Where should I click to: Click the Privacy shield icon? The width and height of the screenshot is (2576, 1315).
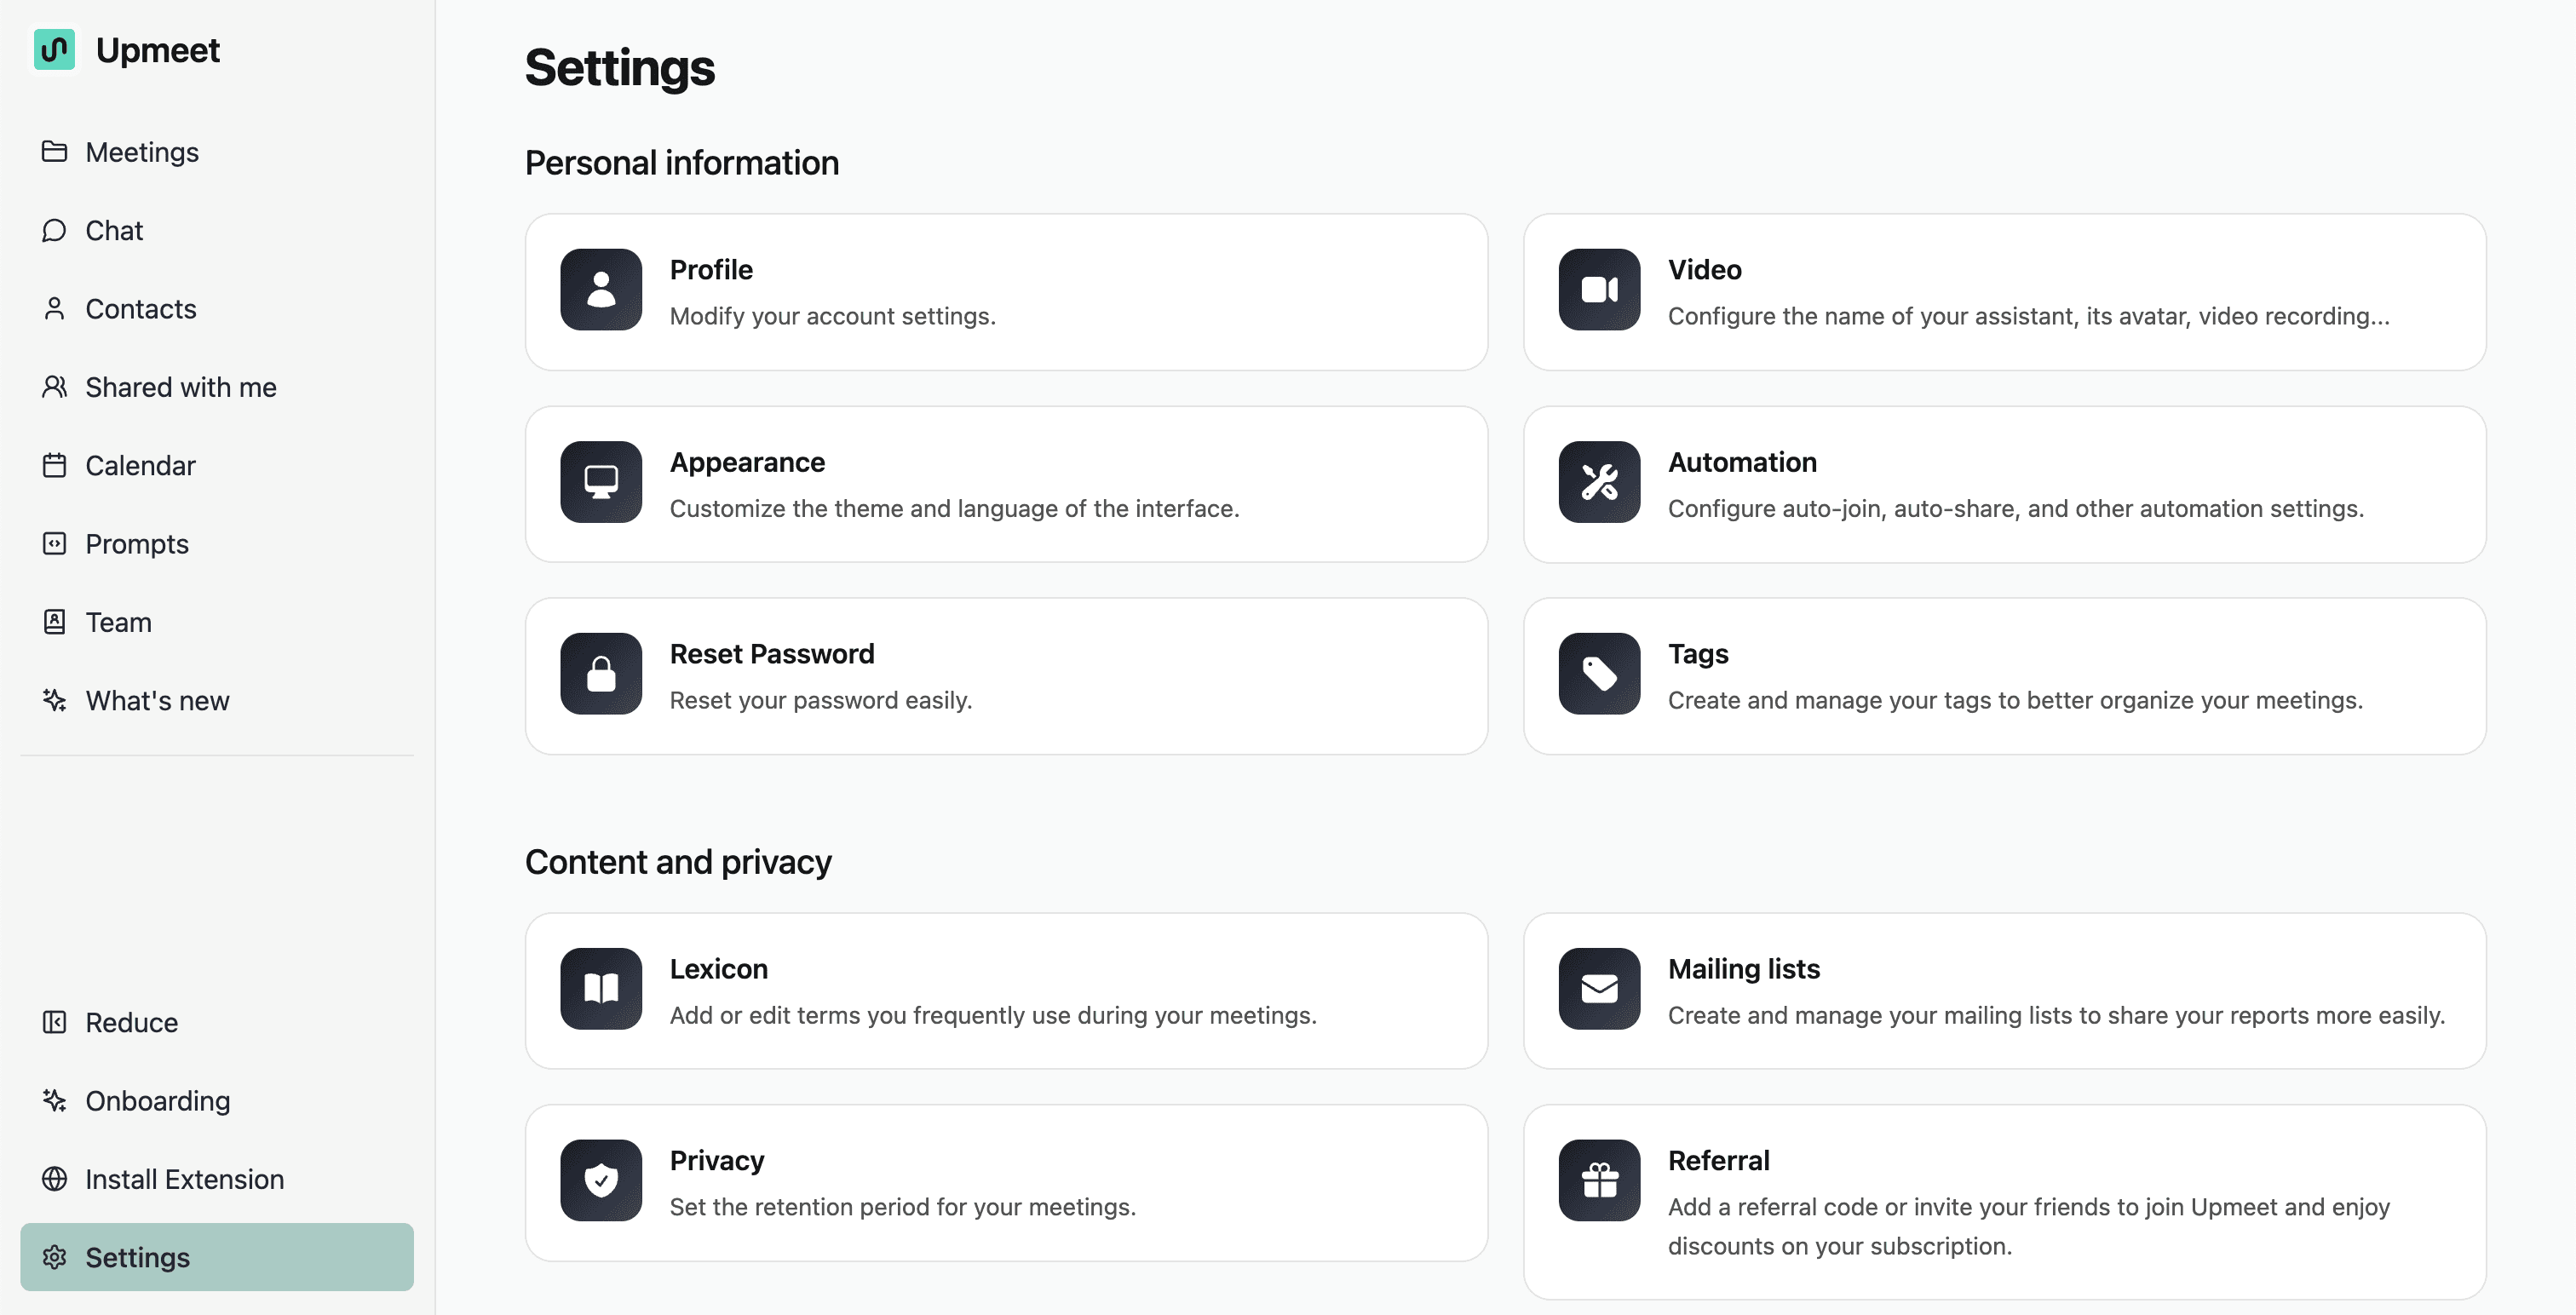coord(600,1181)
